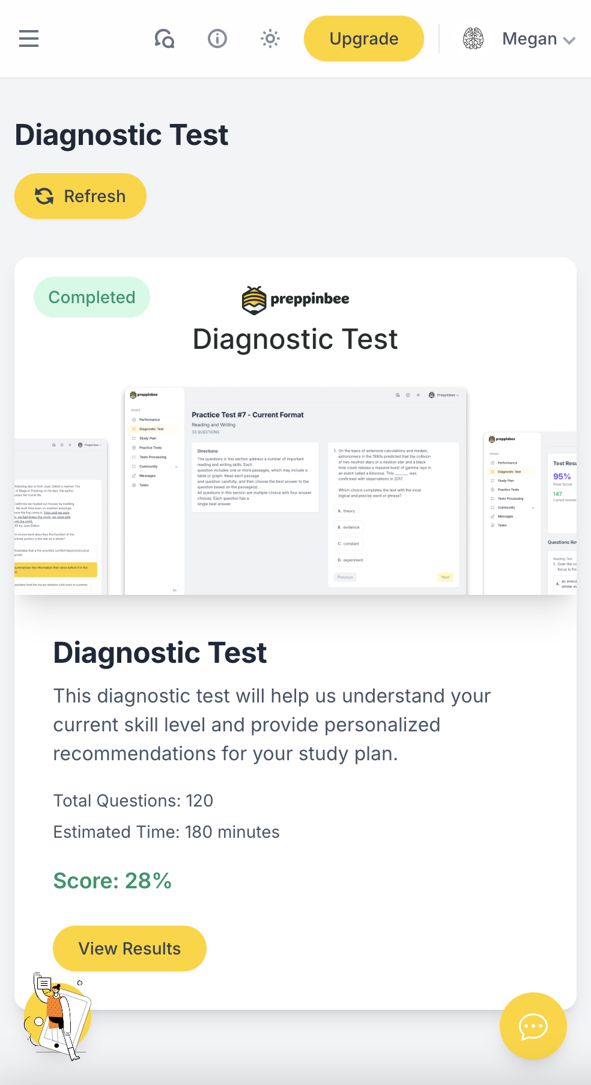Click the illustrated person mascot icon

58,1018
